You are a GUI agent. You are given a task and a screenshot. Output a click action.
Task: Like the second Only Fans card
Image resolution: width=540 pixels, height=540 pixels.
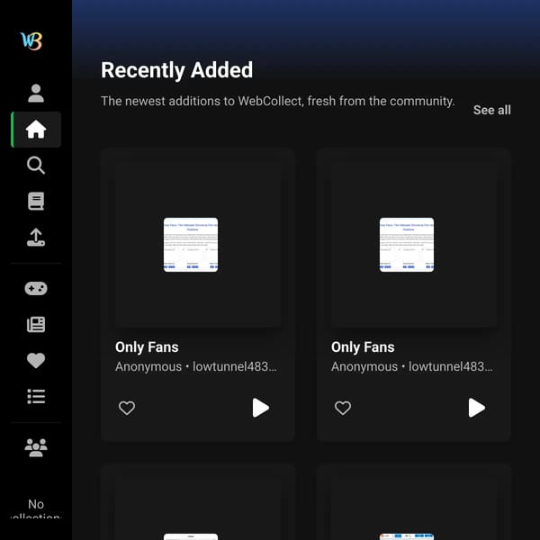(x=343, y=408)
